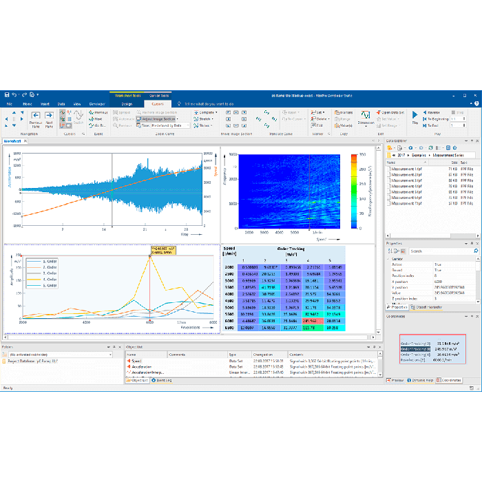Screen dimensions: 482x482
Task: Open the Insert ribbon tab
Action: (x=45, y=103)
